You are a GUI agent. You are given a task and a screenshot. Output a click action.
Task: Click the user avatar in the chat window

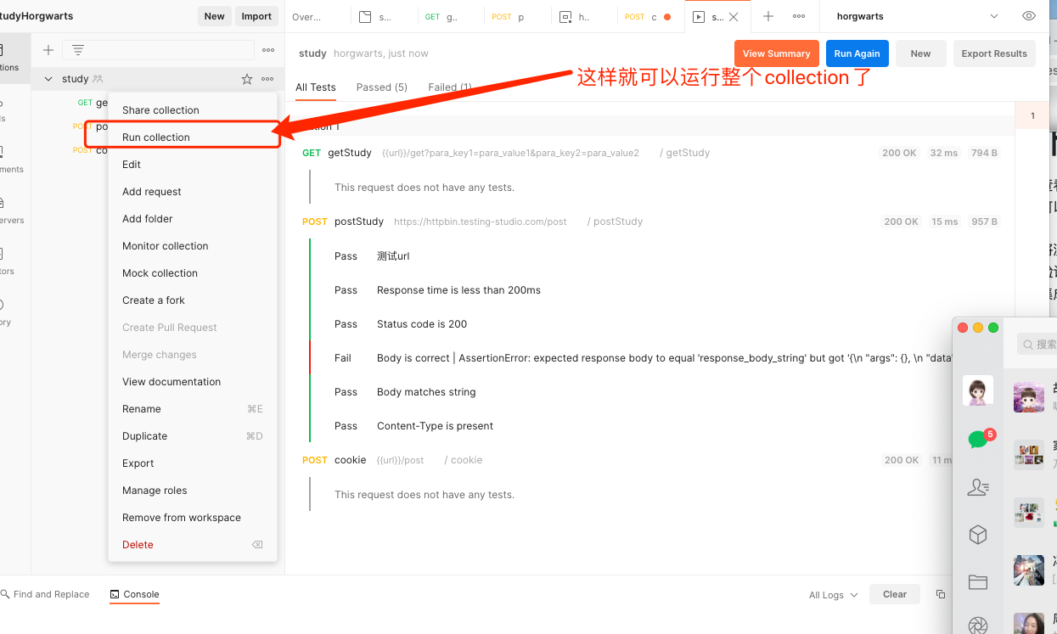(978, 390)
